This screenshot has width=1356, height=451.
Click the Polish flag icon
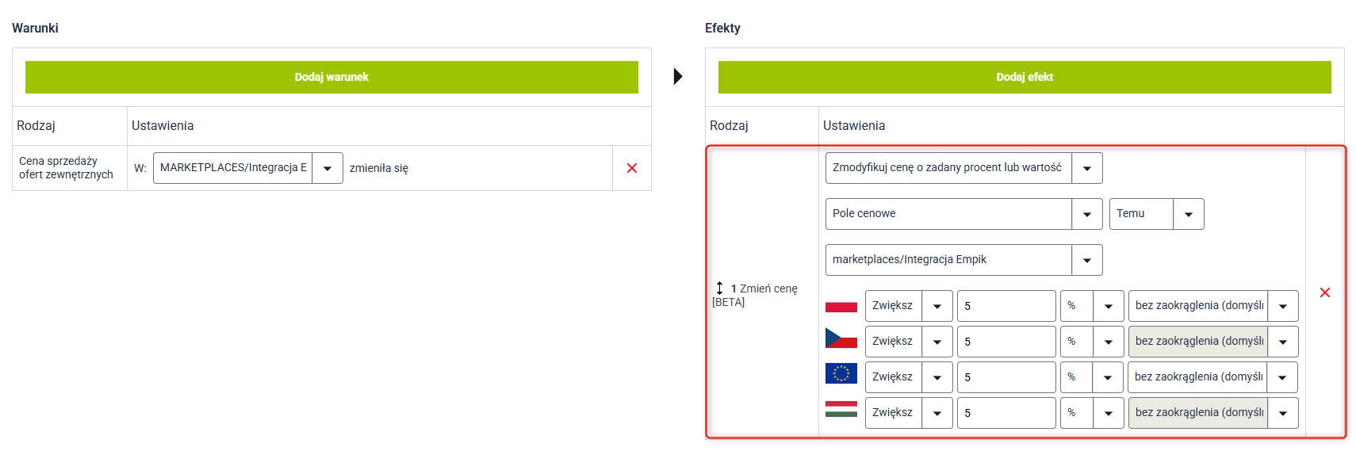point(841,306)
